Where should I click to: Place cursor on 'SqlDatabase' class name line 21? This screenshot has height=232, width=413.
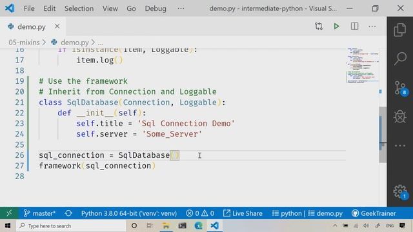pos(92,102)
